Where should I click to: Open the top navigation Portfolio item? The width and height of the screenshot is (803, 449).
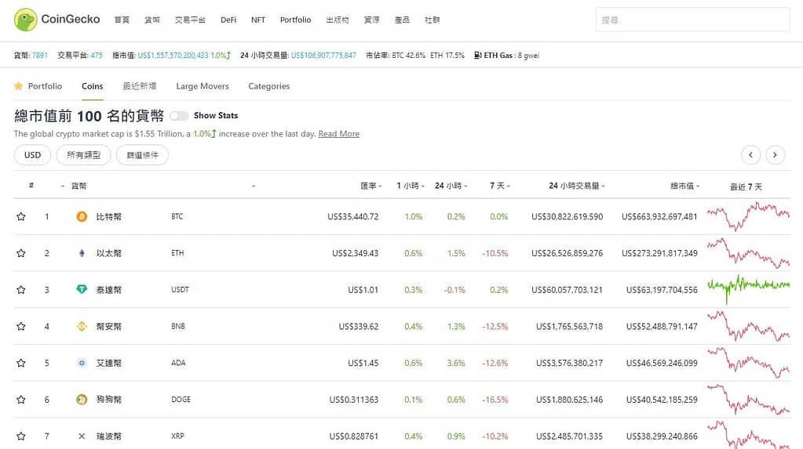(x=295, y=20)
